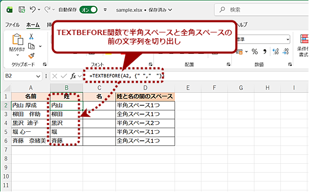Click header cell 姓と名の間のスペース

point(145,96)
